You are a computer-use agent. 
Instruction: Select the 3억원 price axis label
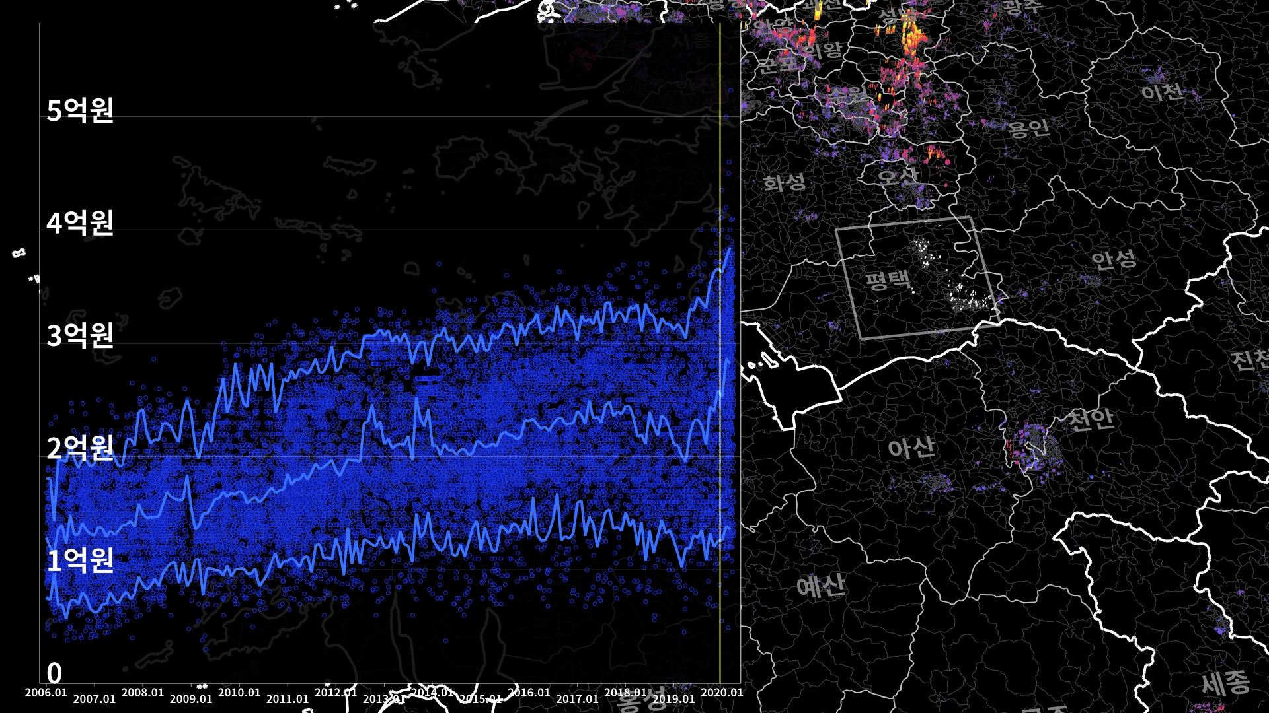click(81, 335)
